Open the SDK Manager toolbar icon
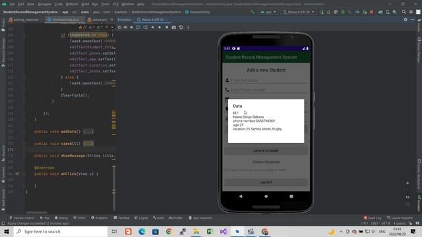Viewport: 422px width, 237px height. tap(394, 12)
